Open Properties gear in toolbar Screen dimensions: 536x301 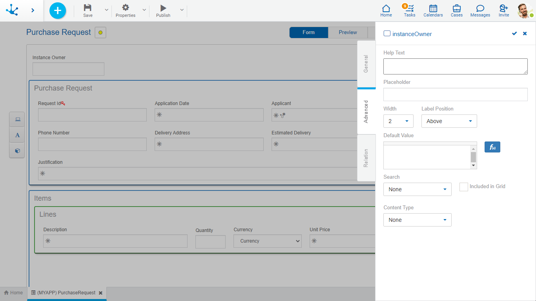point(126,8)
